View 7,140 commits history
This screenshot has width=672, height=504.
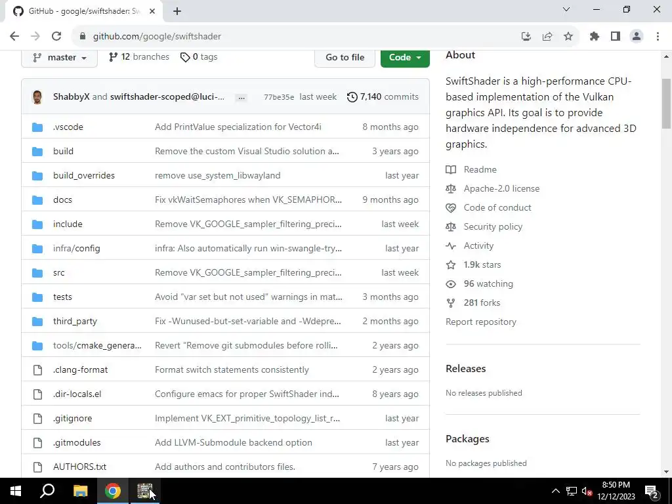pos(383,97)
